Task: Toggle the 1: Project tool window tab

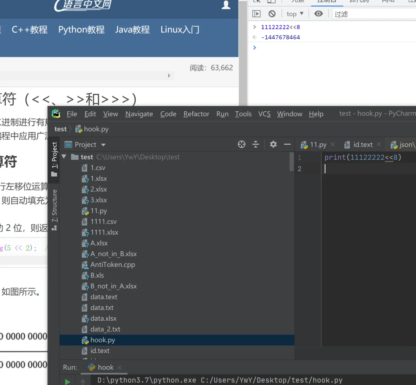Action: coord(54,159)
